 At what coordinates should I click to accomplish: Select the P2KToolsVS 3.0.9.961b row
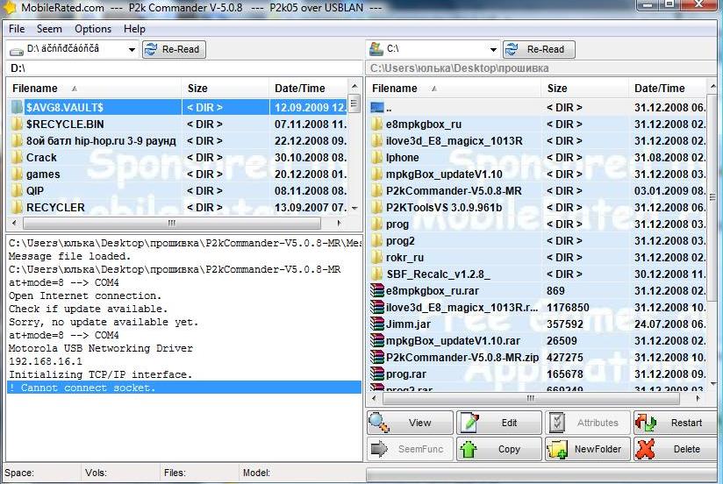click(537, 208)
